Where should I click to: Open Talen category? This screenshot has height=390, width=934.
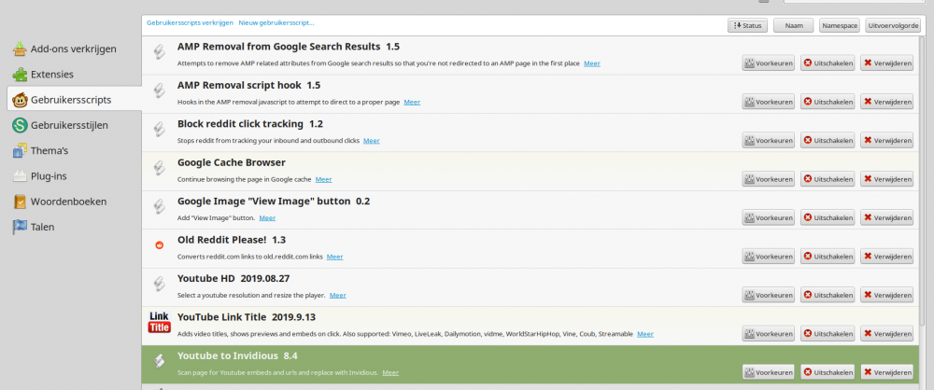34,227
